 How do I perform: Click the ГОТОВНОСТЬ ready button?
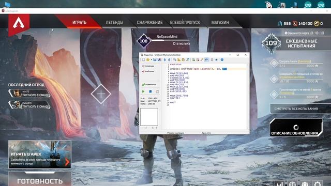pyautogui.click(x=40, y=180)
